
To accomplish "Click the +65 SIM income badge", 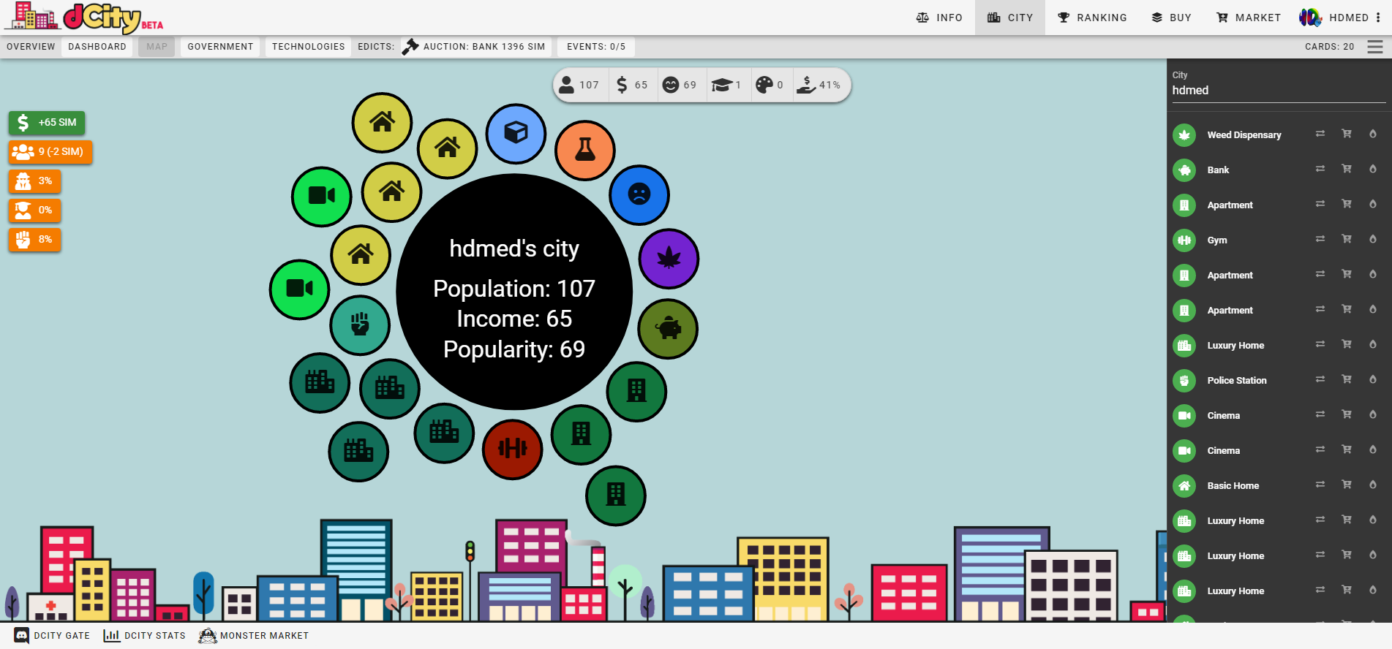I will [x=48, y=123].
